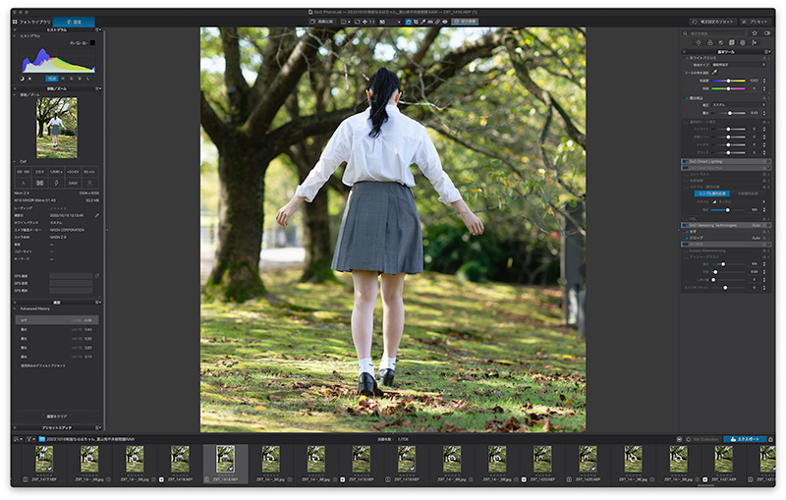The height and width of the screenshot is (500, 786).
Task: Click the Light corrections sun icon
Action: (x=699, y=42)
